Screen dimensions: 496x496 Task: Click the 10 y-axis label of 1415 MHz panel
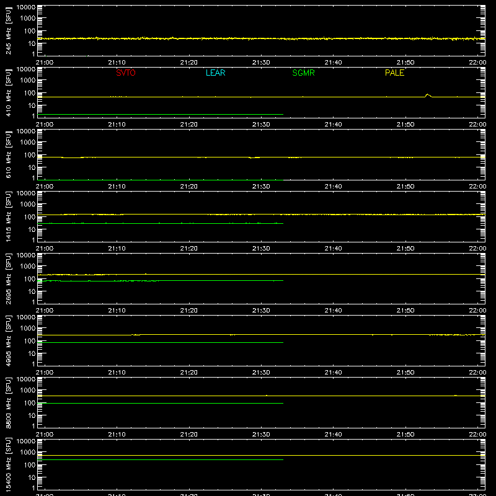[32, 229]
